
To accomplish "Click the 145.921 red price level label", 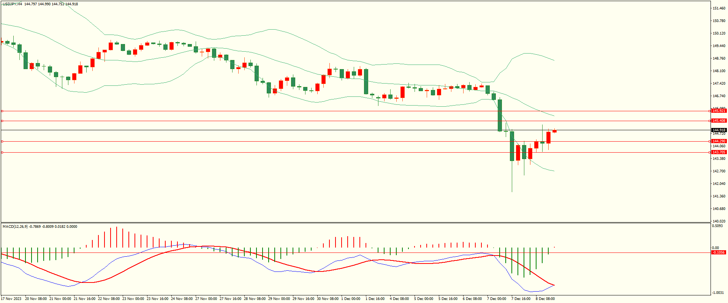I will [719, 111].
